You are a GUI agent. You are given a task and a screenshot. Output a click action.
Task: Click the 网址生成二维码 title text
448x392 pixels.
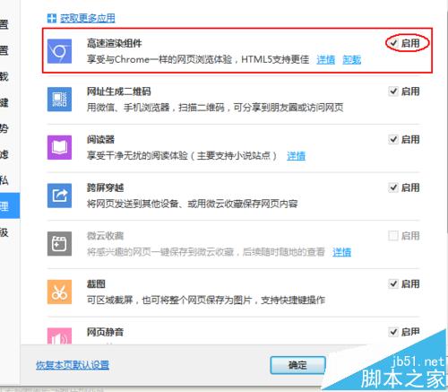click(119, 91)
